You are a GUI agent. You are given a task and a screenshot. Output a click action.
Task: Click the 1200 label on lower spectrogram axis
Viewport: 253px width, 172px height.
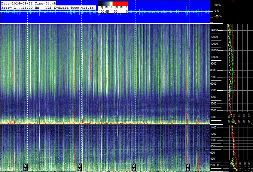[x=213, y=134]
